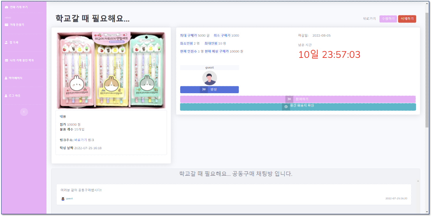
Task: Collapse the sidebar with the chevron toggle
Action: click(x=24, y=112)
